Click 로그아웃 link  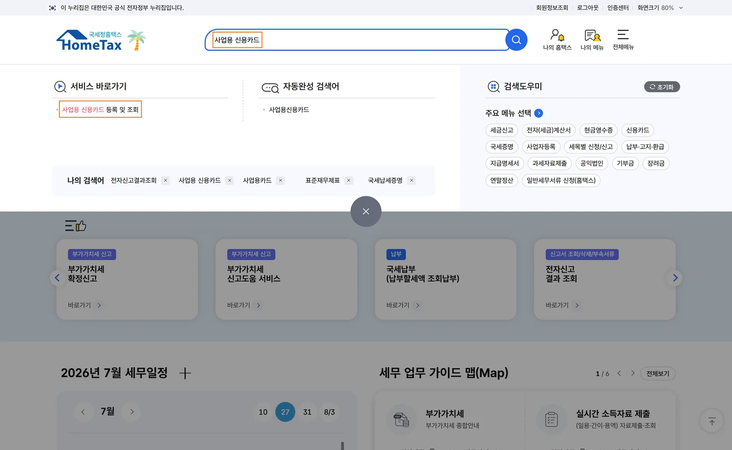pyautogui.click(x=588, y=8)
